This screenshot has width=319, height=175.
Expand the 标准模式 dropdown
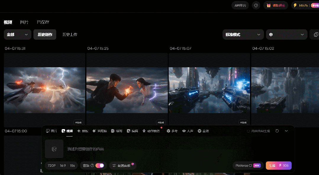click(x=243, y=35)
